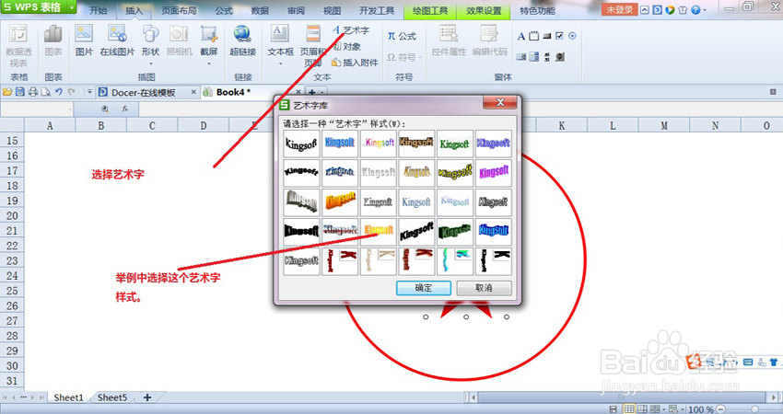The height and width of the screenshot is (414, 783).
Task: Select column header K
Action: 561,126
